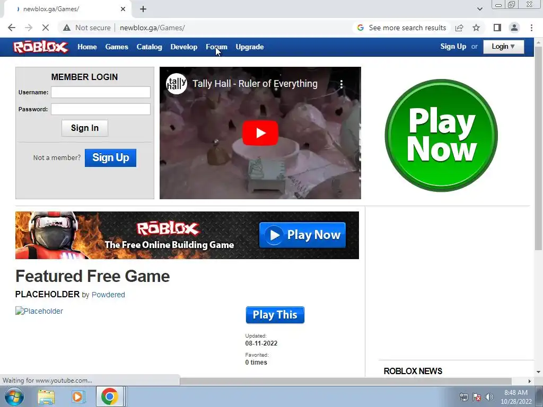This screenshot has width=543, height=407.
Task: Expand the Login dropdown button
Action: tap(504, 47)
